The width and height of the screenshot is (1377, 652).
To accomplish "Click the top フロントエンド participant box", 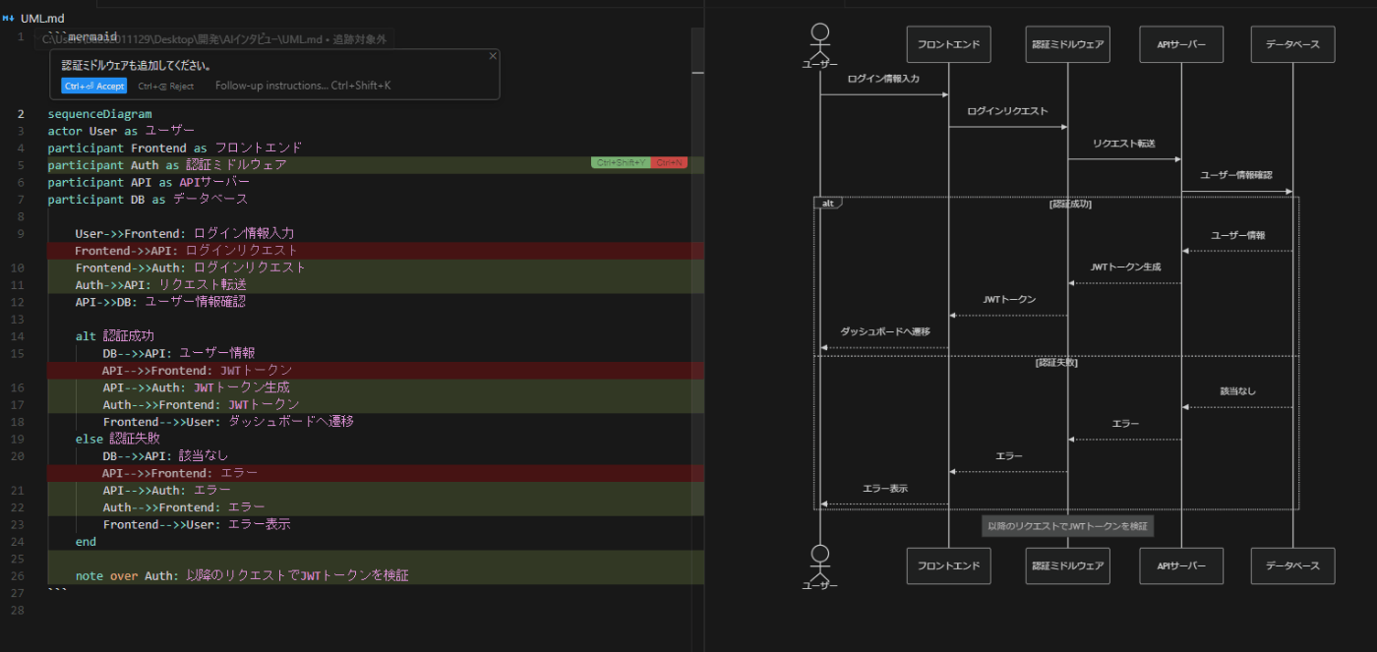I will click(948, 44).
